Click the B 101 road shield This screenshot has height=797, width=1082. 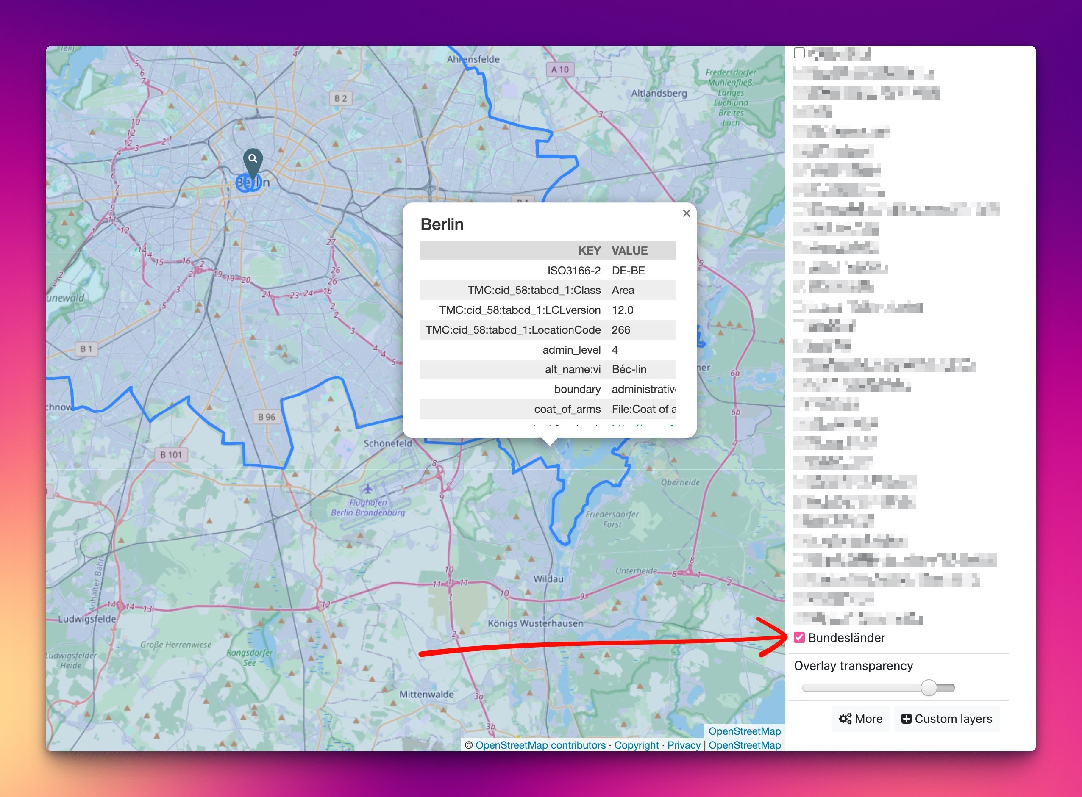click(171, 454)
